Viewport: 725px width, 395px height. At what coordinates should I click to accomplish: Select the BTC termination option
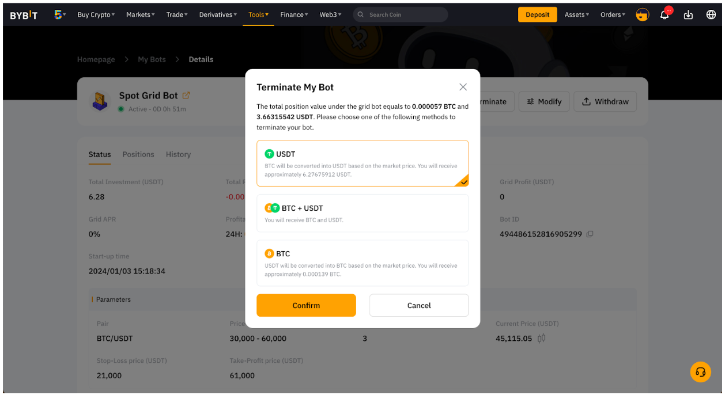pyautogui.click(x=363, y=263)
